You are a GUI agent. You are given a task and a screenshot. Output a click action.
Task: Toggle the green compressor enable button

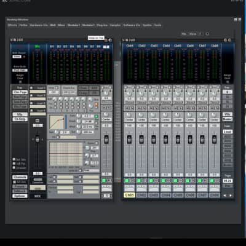click(x=97, y=116)
